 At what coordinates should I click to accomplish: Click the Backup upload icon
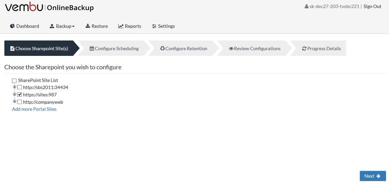point(52,26)
